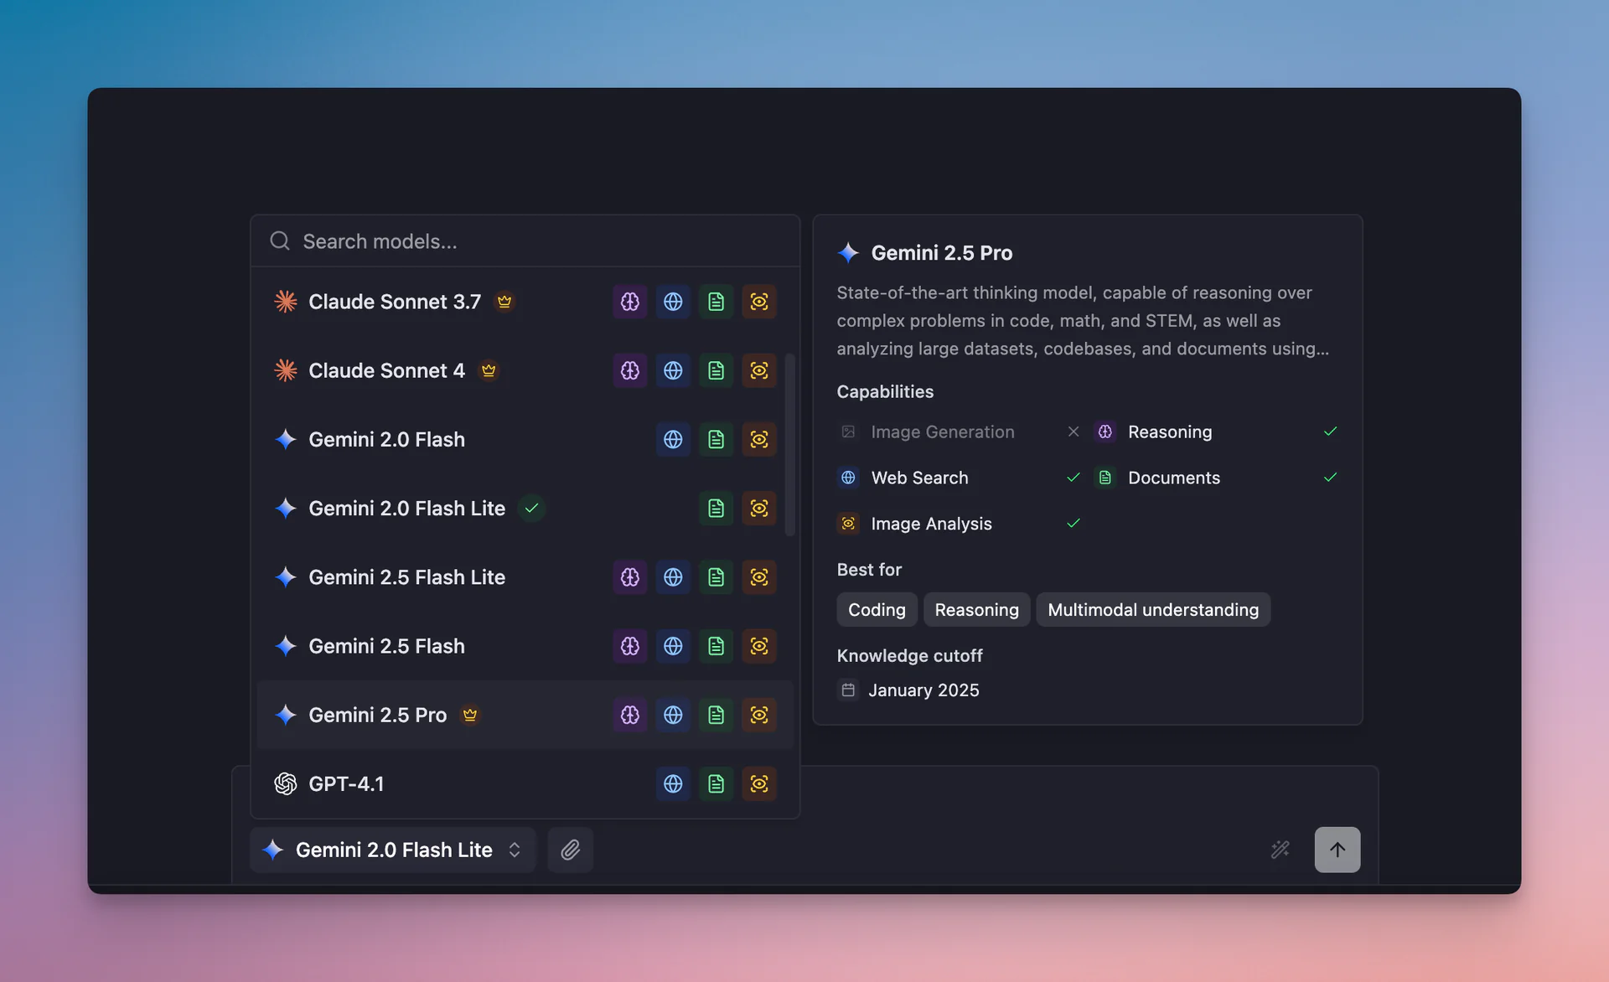Viewport: 1609px width, 982px height.
Task: Click crown premium icon beside Gemini 2.5 Pro
Action: click(x=470, y=715)
